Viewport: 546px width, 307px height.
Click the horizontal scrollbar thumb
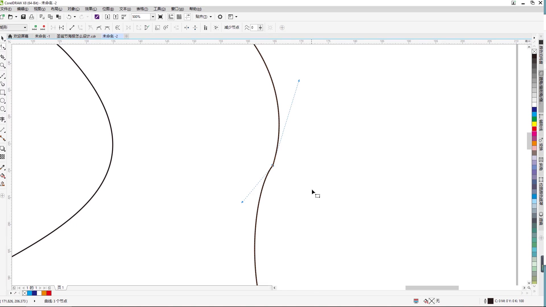click(432, 288)
